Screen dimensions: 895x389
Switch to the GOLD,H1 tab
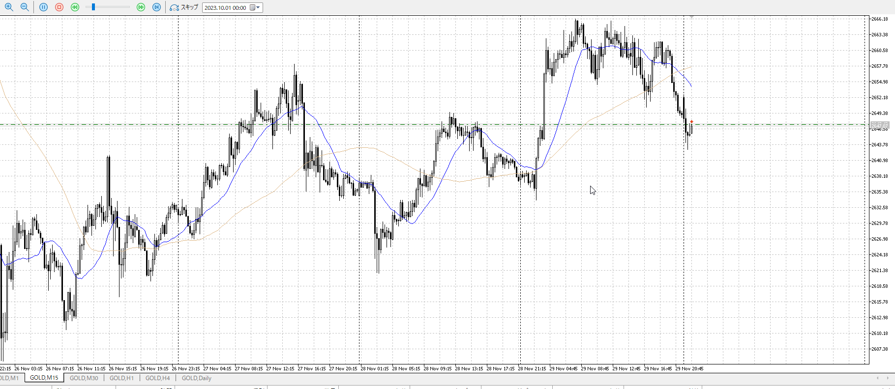click(121, 378)
